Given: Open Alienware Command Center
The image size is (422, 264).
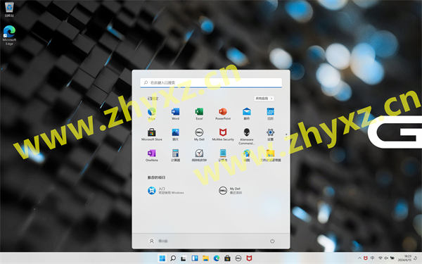Looking at the screenshot, I should pyautogui.click(x=247, y=137).
